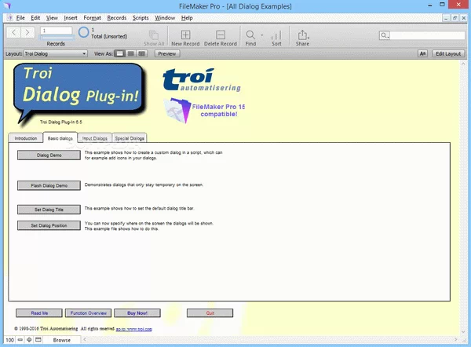Screen dimensions: 471x347
Task: Switch to the Special Dialogs tab
Action: [130, 138]
